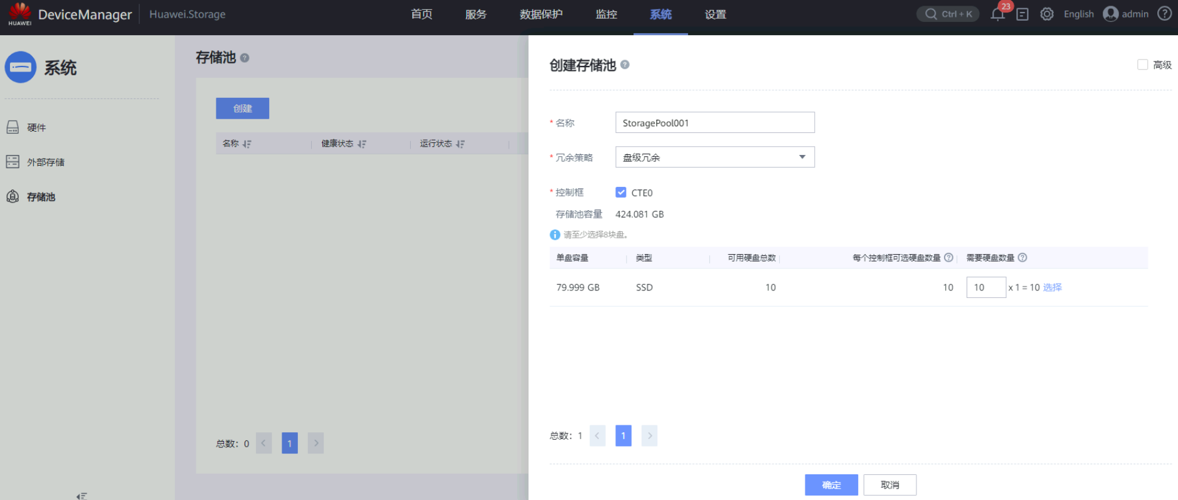Enable the 高级 checkbox

point(1142,65)
